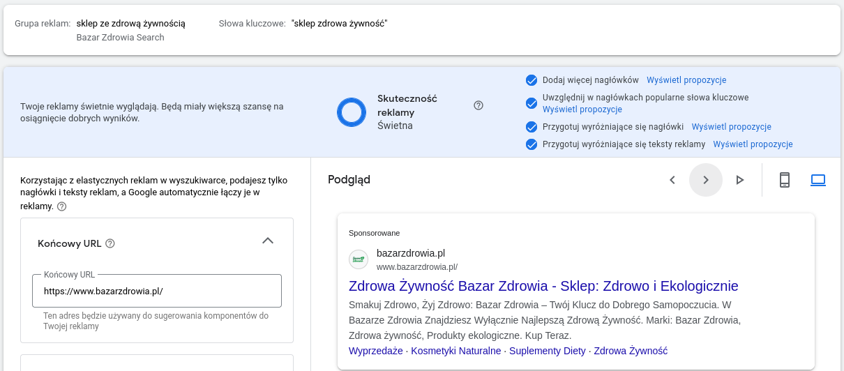This screenshot has width=844, height=371.
Task: Open Wyświetl propozycje for Dodaj więcej nagłówków
Action: pyautogui.click(x=686, y=80)
